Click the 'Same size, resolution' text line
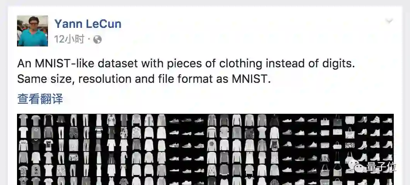Viewport: 410px width, 185px height. [144, 79]
